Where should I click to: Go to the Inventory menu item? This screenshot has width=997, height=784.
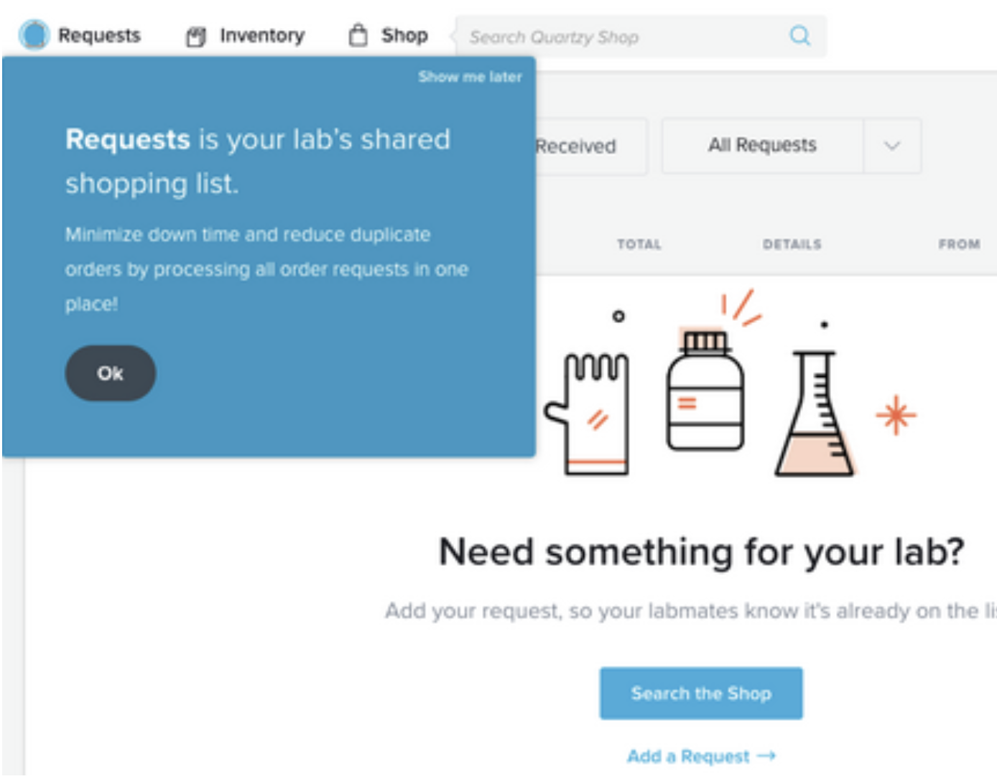[x=262, y=35]
